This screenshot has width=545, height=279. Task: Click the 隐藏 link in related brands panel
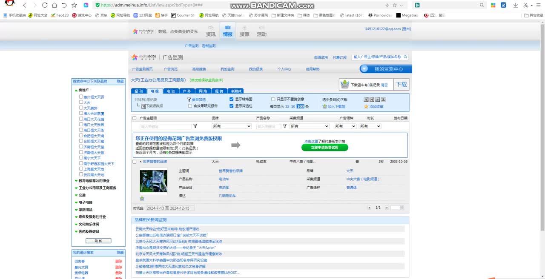point(120,81)
